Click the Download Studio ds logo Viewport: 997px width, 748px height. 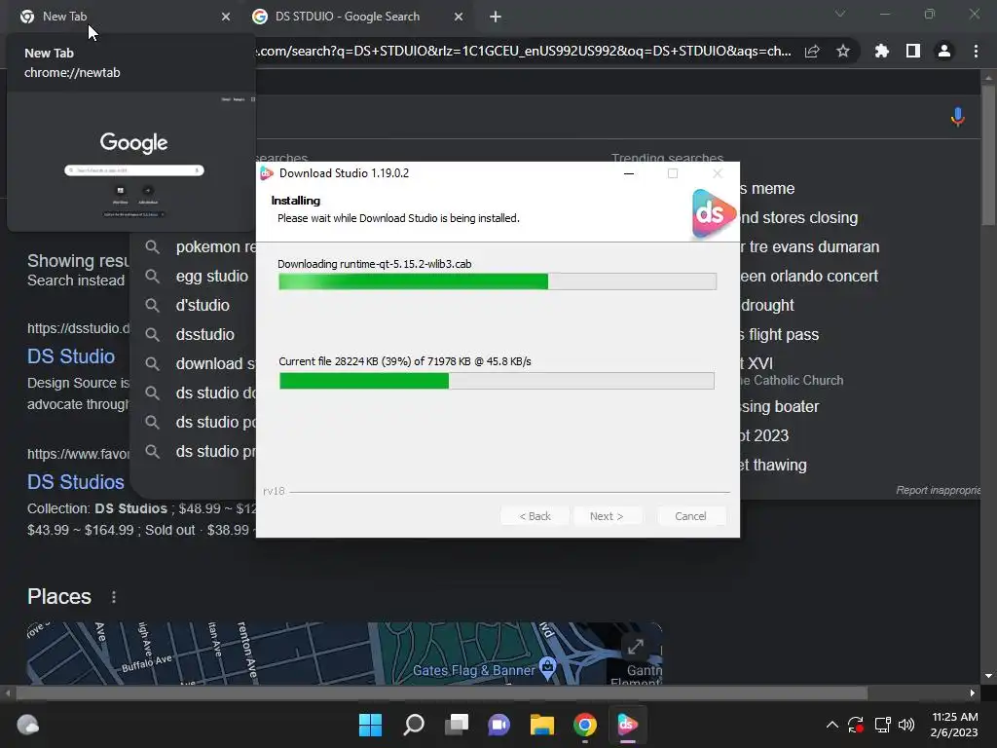coord(713,213)
